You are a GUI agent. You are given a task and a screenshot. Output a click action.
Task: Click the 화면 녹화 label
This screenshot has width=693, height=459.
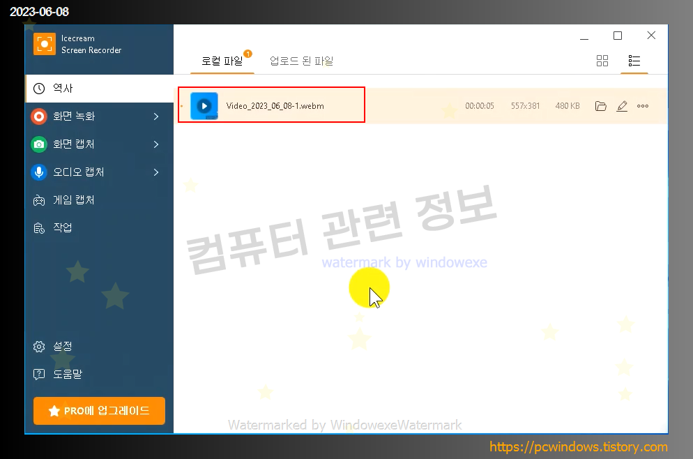(74, 116)
